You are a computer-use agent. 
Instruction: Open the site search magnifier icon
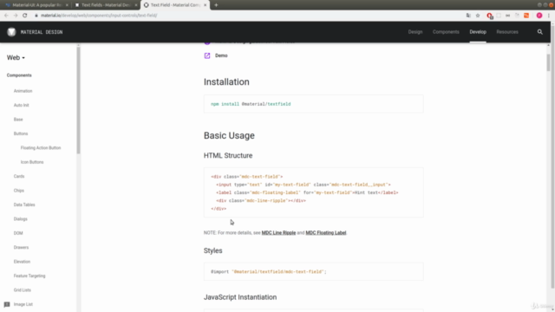tap(539, 32)
